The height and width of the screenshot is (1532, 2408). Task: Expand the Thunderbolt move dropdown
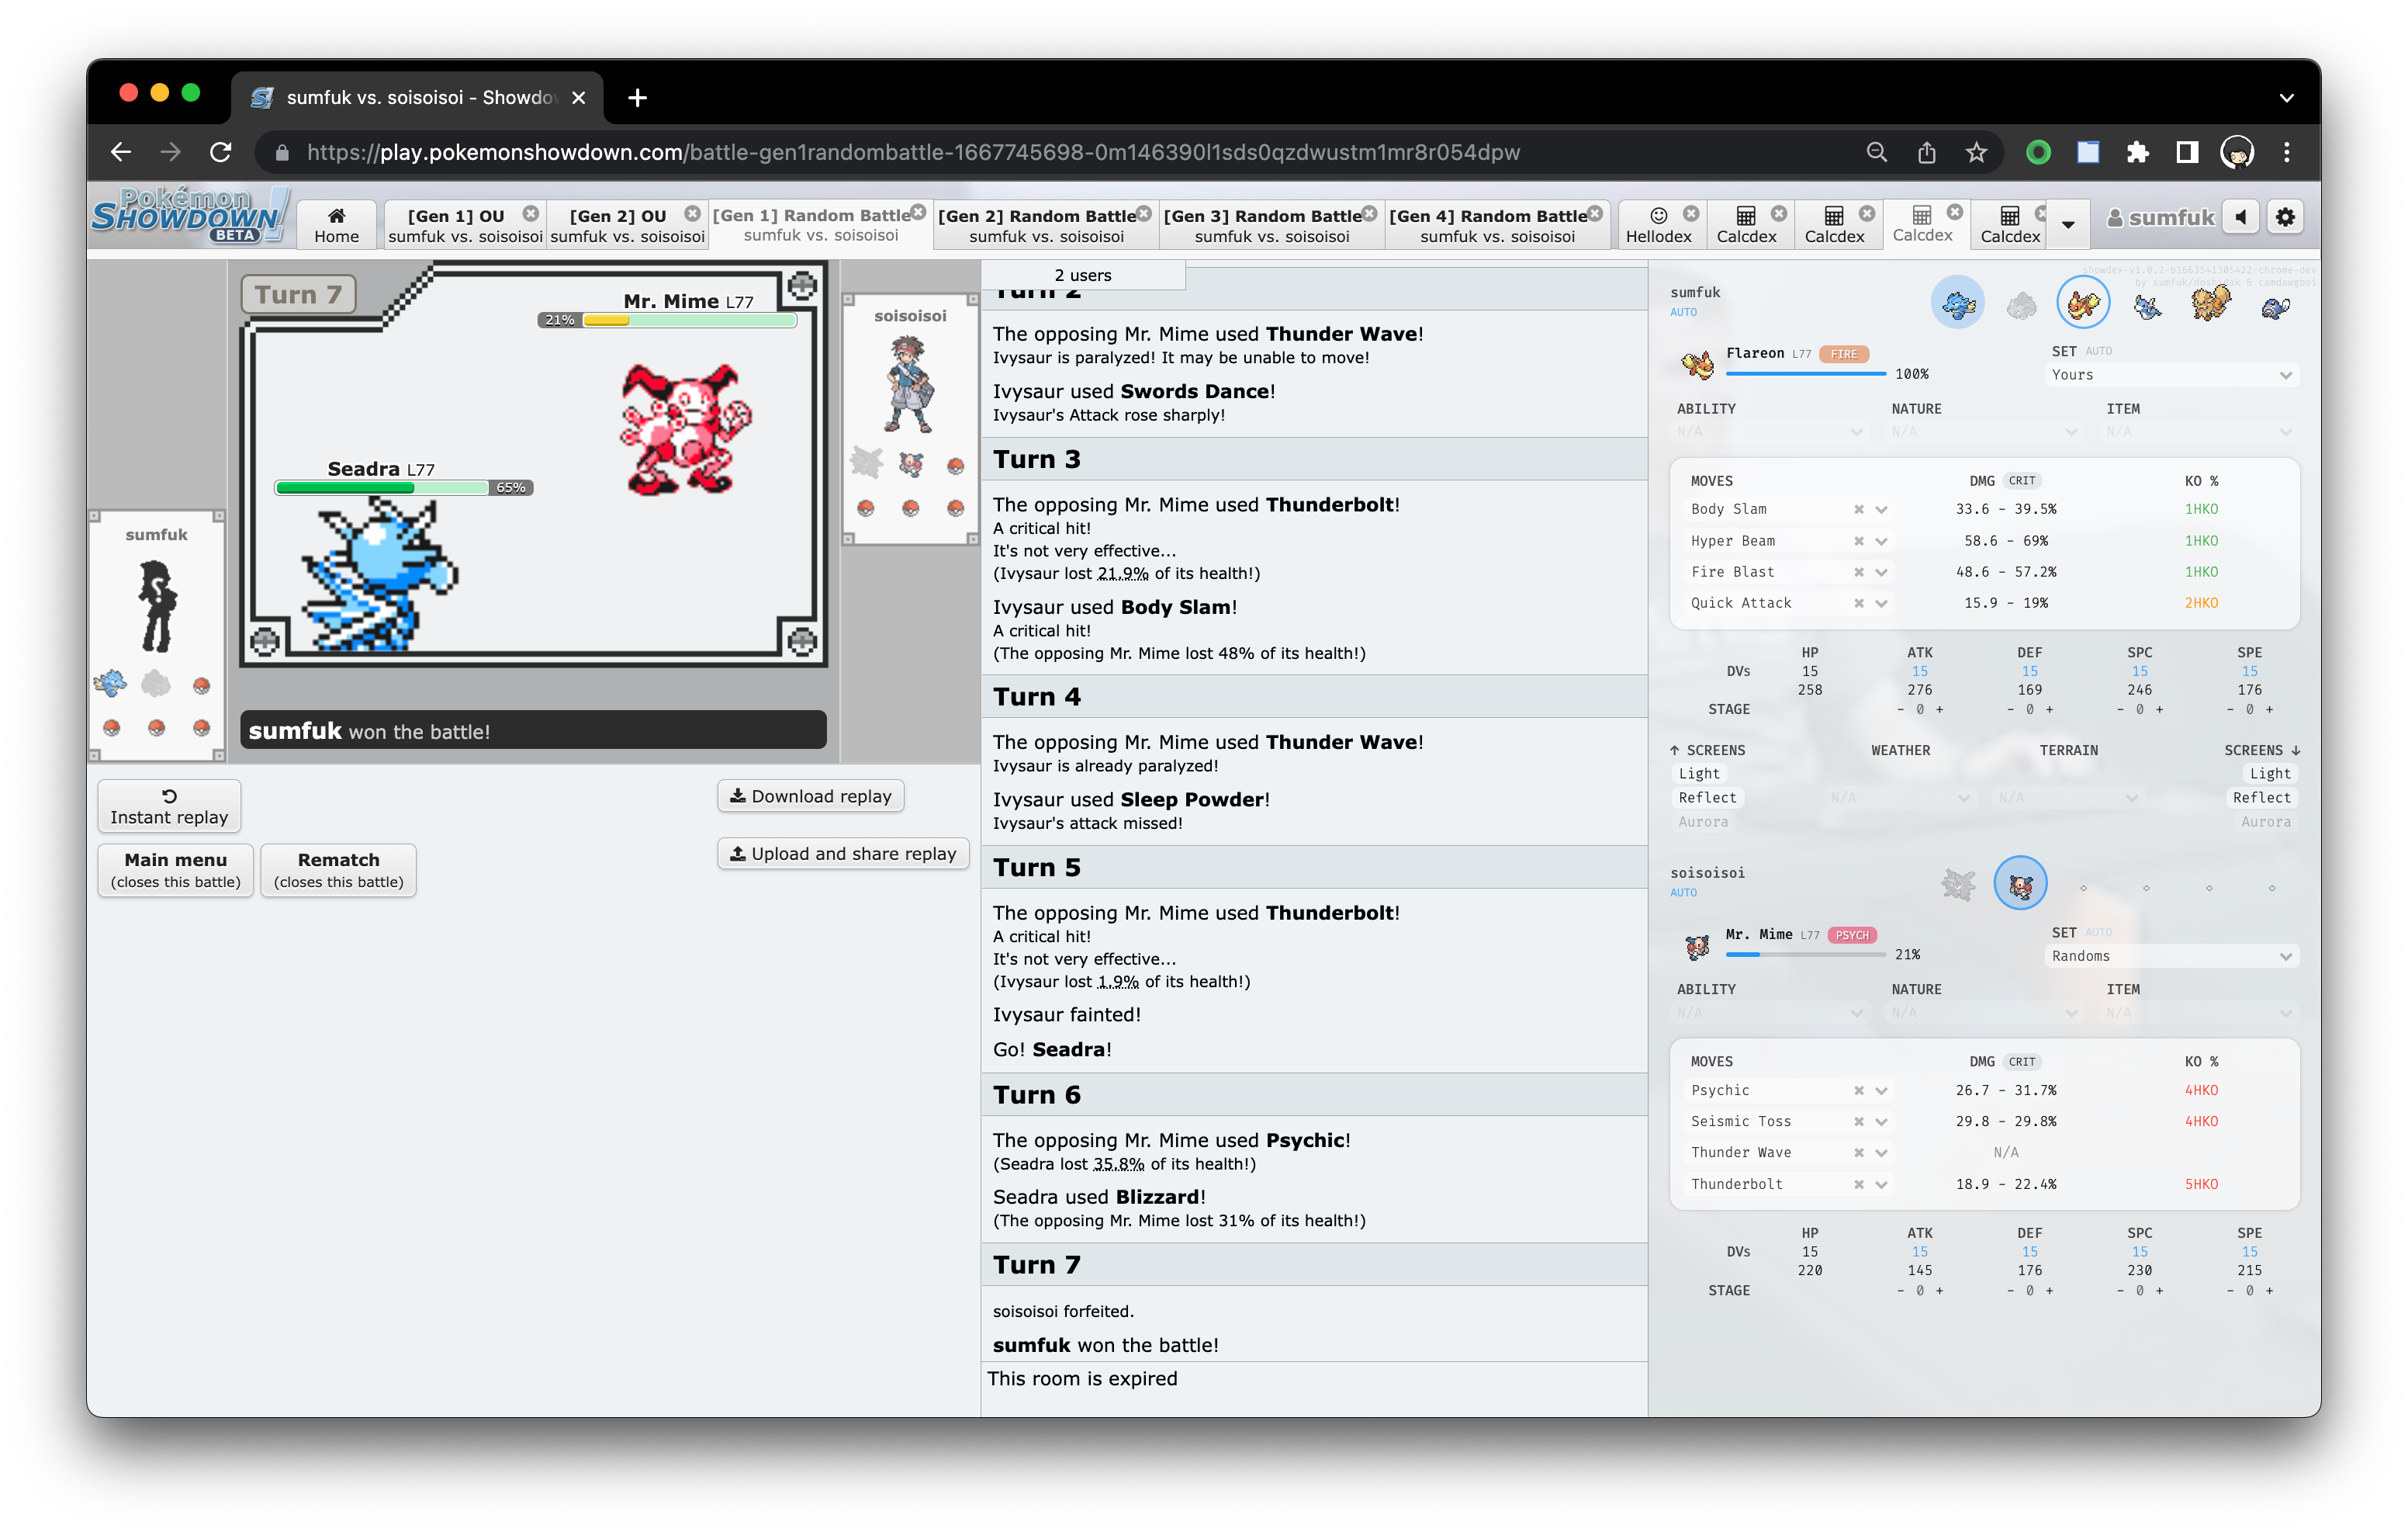[x=1881, y=1185]
